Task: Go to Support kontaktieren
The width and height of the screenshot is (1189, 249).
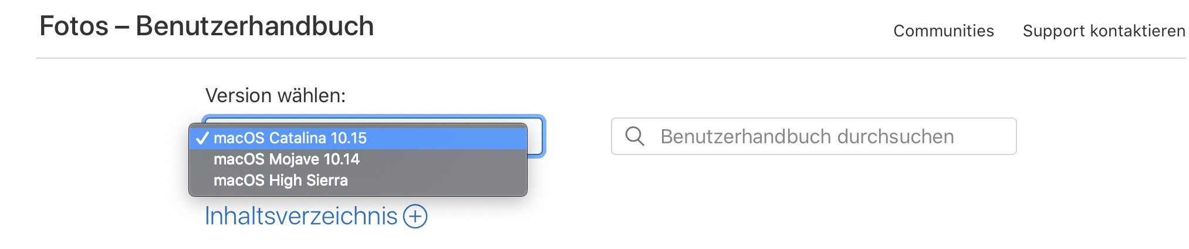Action: pyautogui.click(x=1103, y=31)
